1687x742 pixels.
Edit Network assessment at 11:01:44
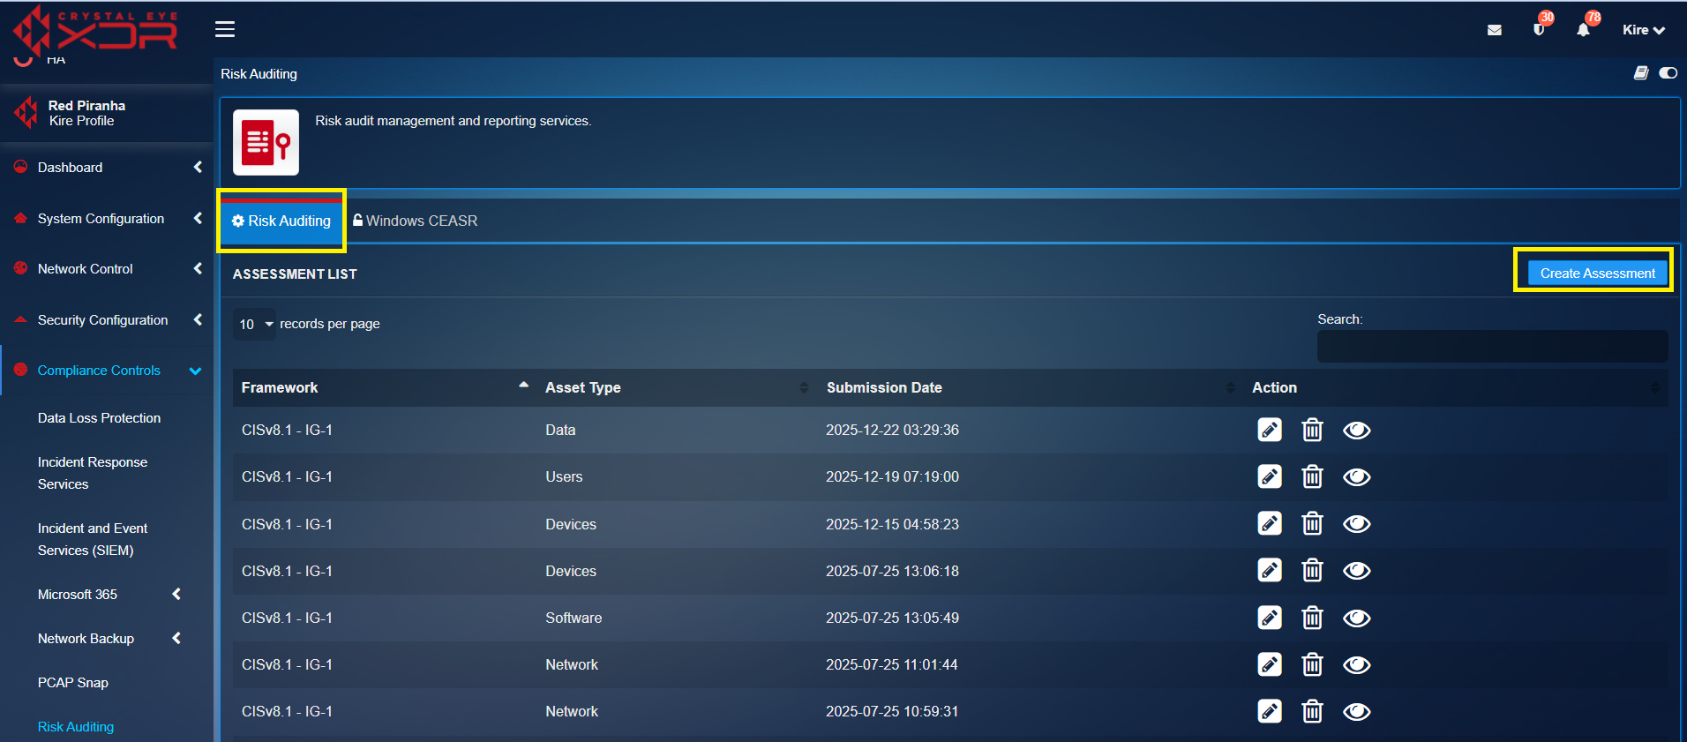click(1270, 664)
